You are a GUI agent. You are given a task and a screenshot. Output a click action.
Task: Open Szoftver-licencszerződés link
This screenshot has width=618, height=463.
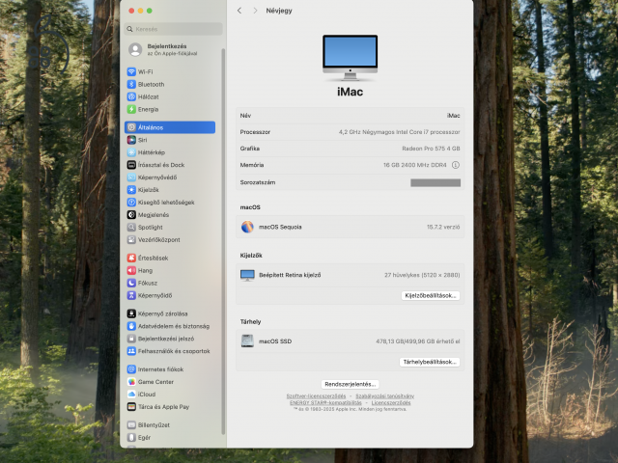(x=316, y=396)
